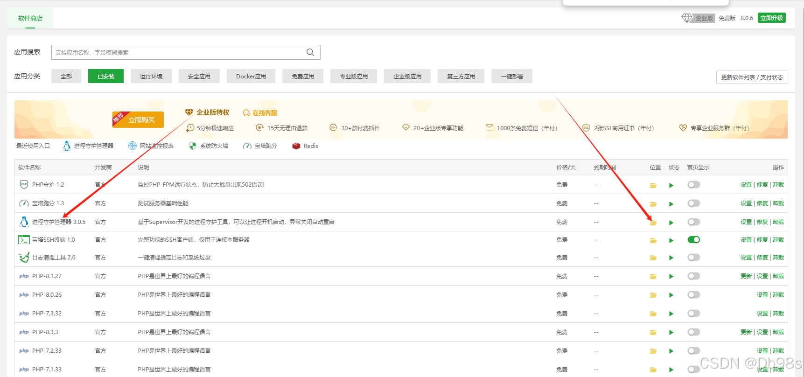The width and height of the screenshot is (804, 377).
Task: Open folder location for PHP-8.0.26
Action: (653, 295)
